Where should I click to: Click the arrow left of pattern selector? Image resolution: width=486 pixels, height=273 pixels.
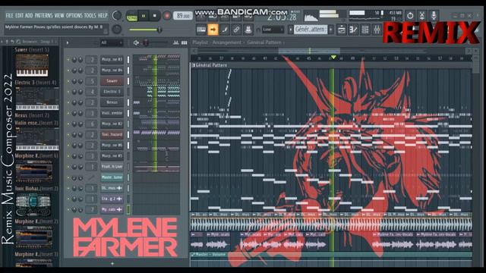[290, 30]
